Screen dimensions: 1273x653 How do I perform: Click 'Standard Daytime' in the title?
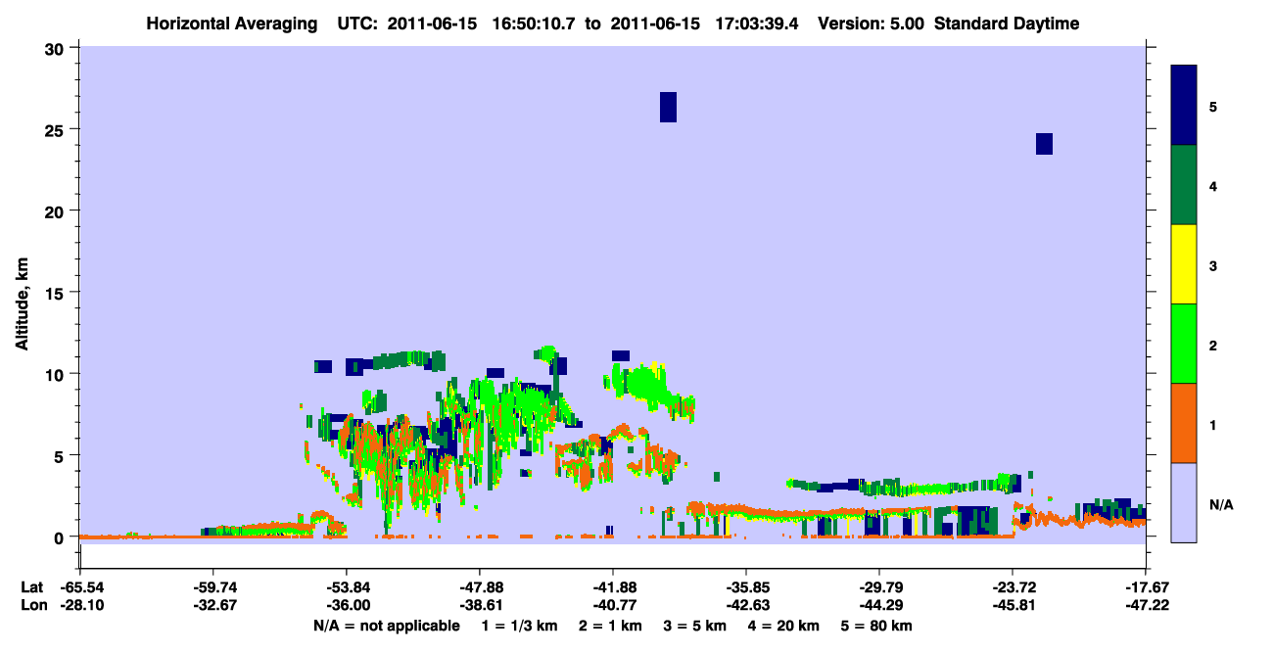(x=1007, y=23)
